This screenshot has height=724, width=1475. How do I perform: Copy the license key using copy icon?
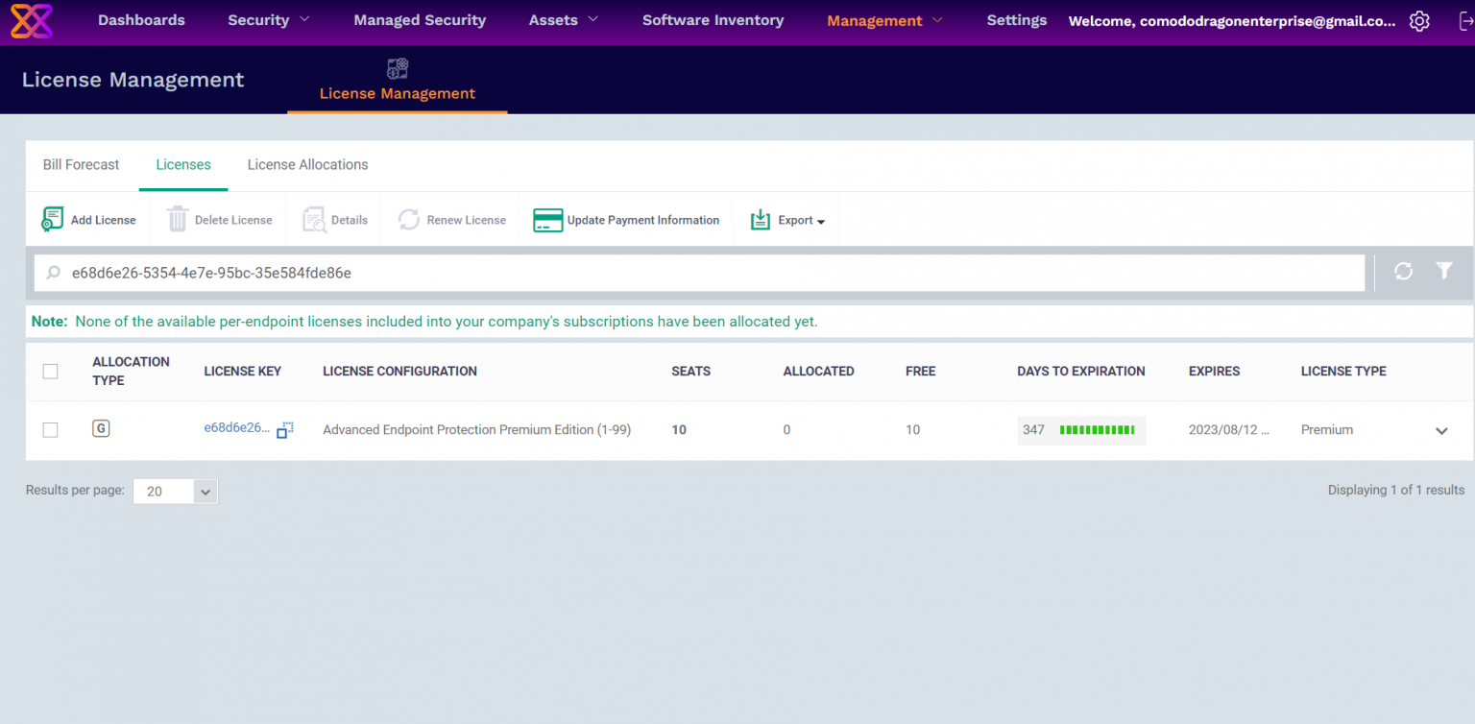coord(284,430)
